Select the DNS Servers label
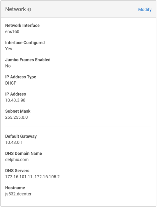The image size is (157, 207). pyautogui.click(x=17, y=171)
